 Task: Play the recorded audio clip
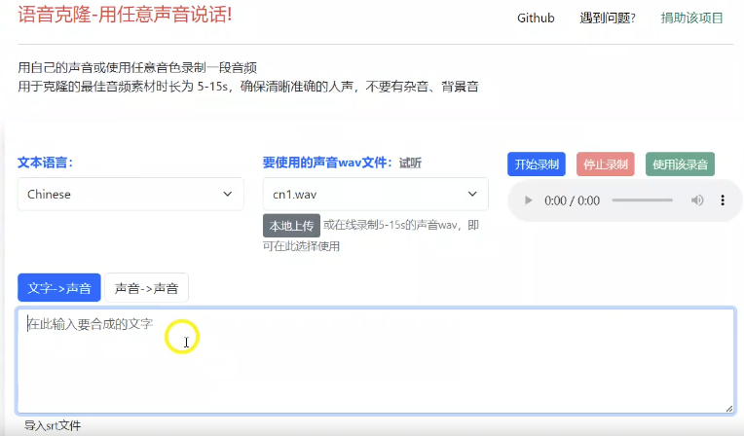528,200
